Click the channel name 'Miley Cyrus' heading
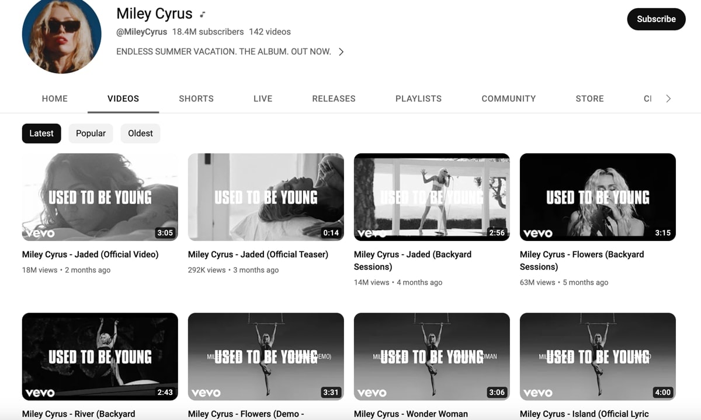 click(154, 14)
